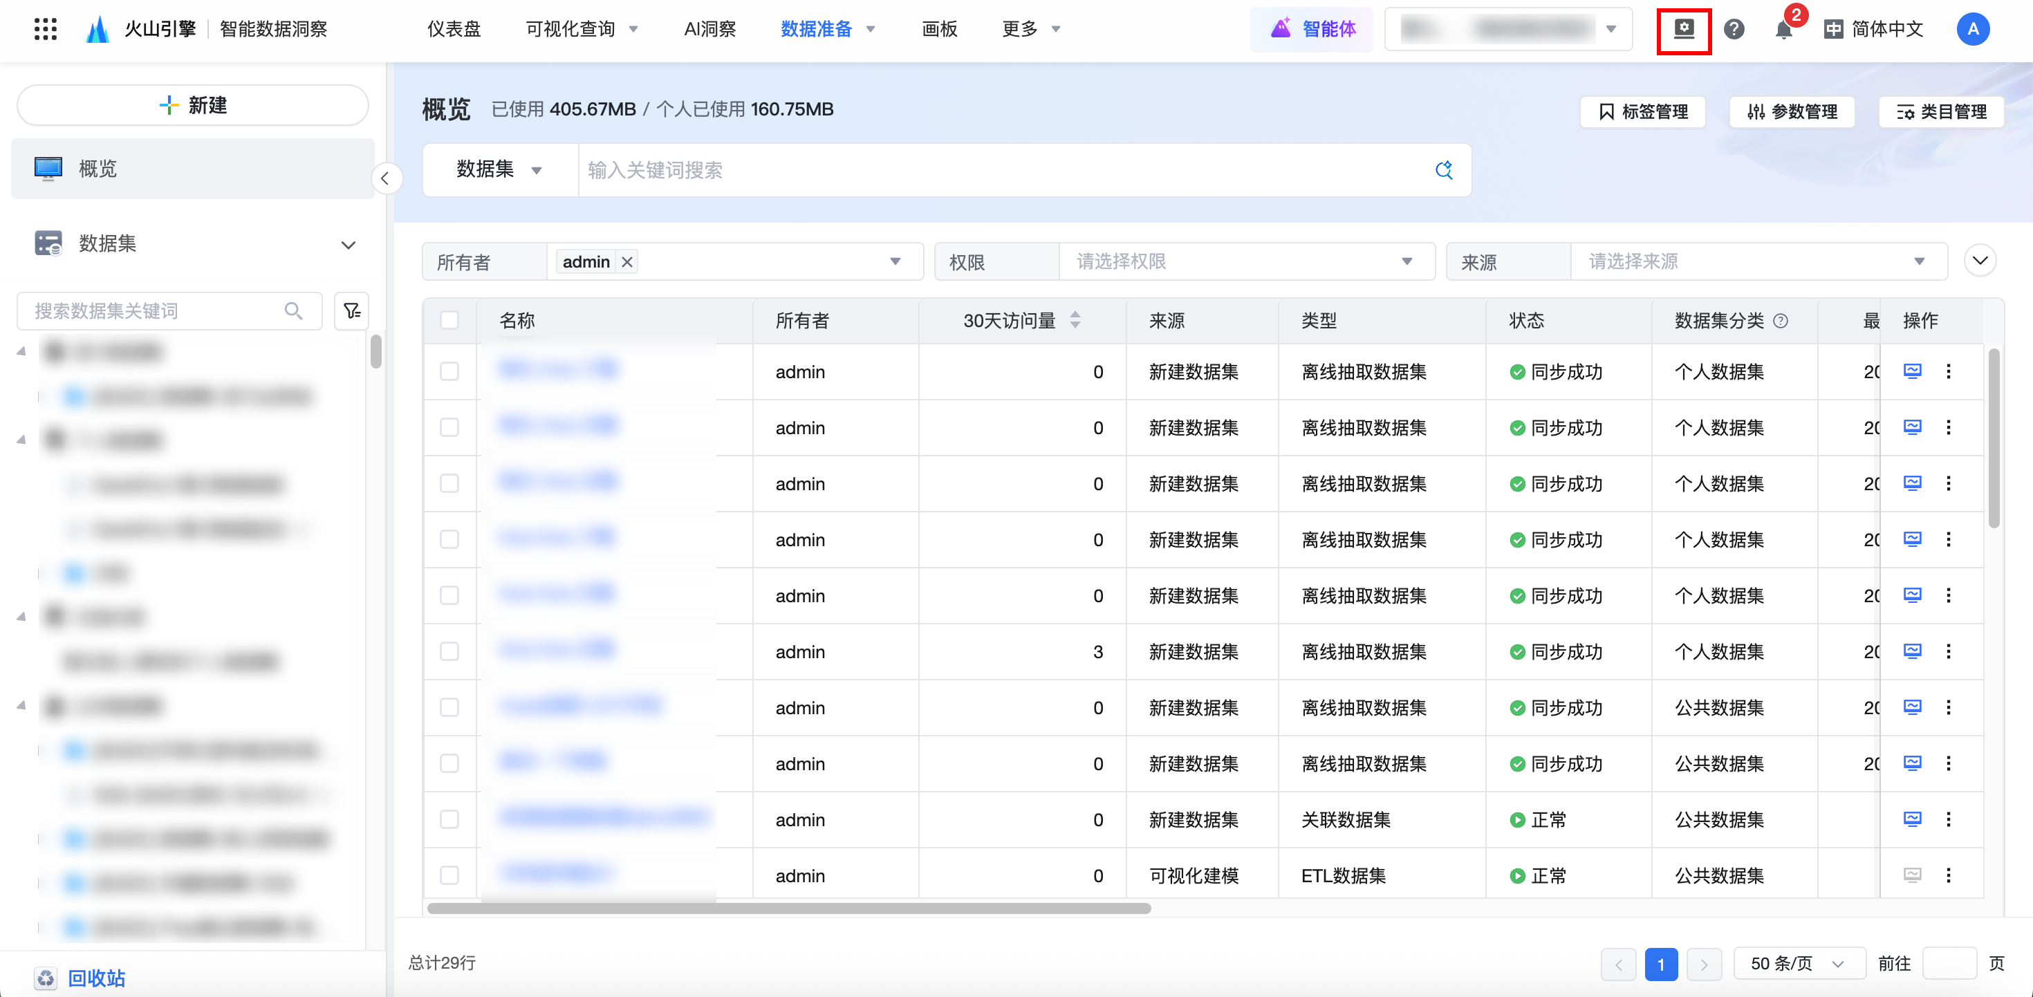Open the notifications bell icon
Viewport: 2033px width, 997px height.
(x=1783, y=30)
